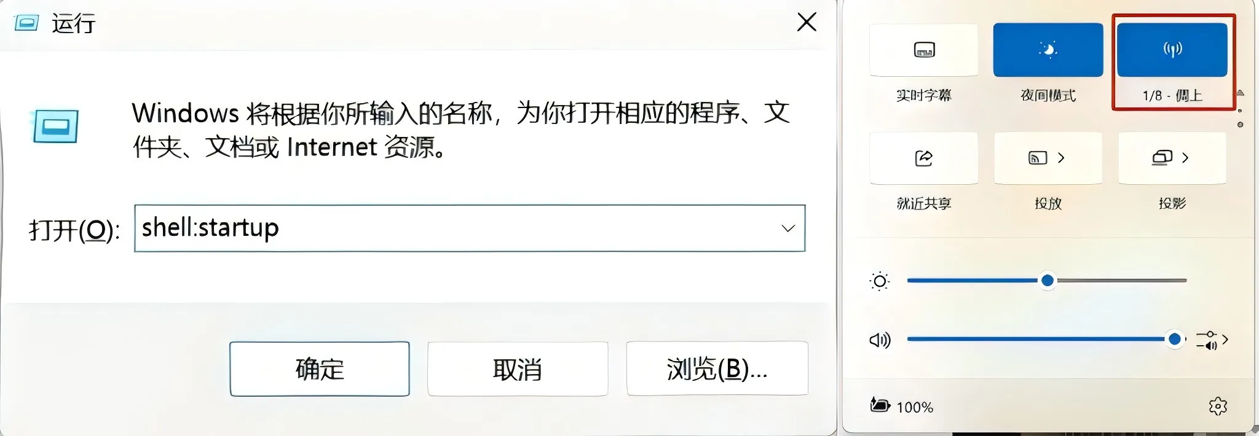Open quick settings gear icon
The image size is (1259, 436).
coord(1218,406)
